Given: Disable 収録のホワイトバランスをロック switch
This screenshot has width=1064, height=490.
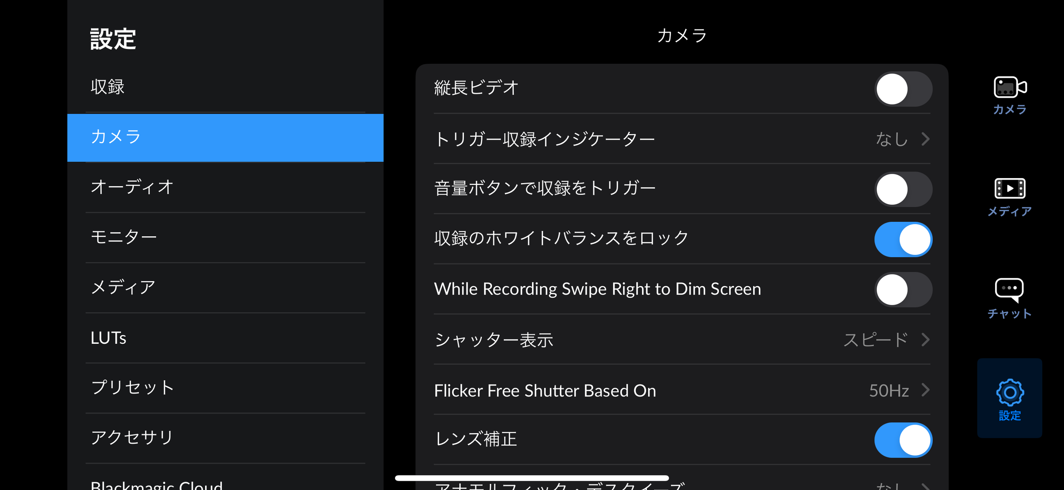Looking at the screenshot, I should coord(903,239).
